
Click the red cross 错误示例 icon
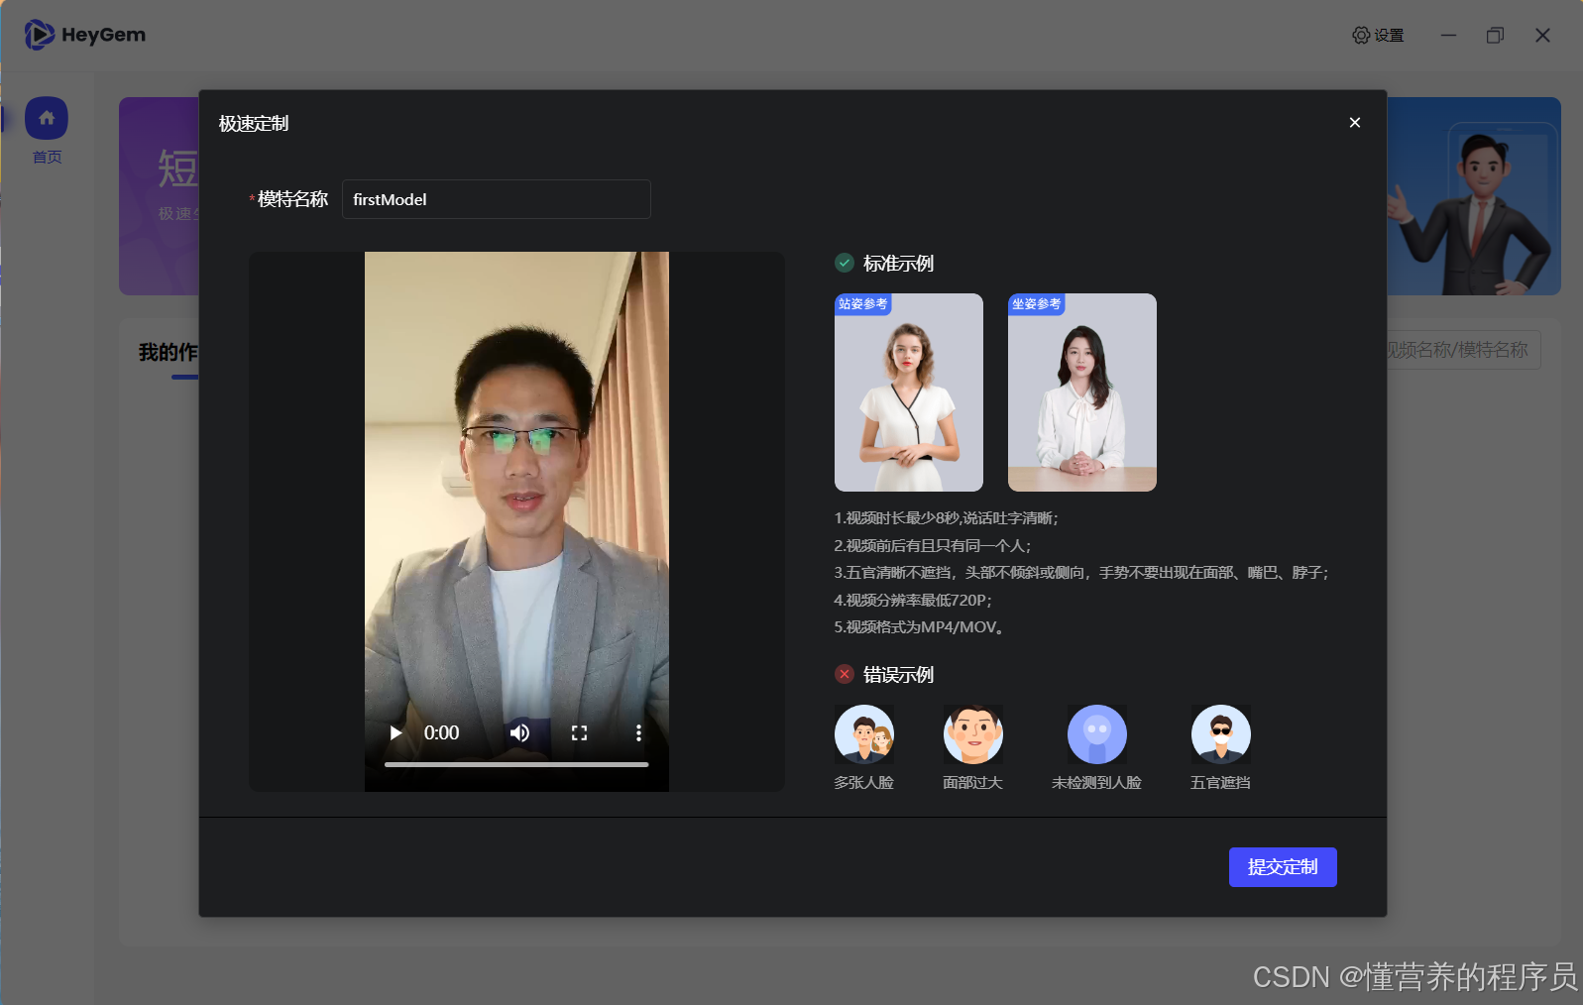(x=845, y=674)
